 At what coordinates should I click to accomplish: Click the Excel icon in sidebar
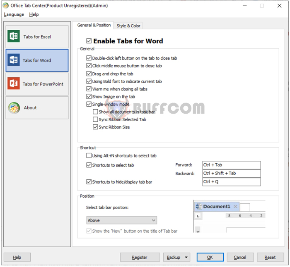14,36
